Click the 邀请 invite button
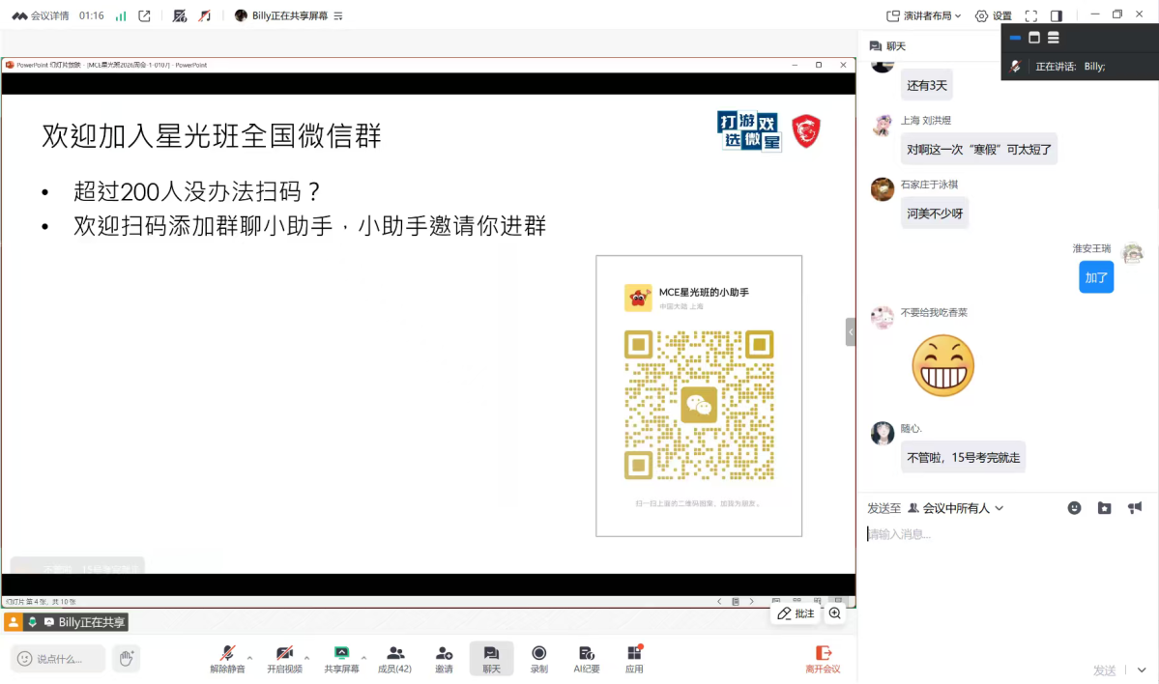 [443, 659]
